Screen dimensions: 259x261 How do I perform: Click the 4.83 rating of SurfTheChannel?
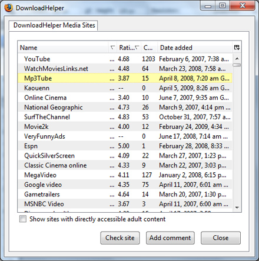coord(124,117)
